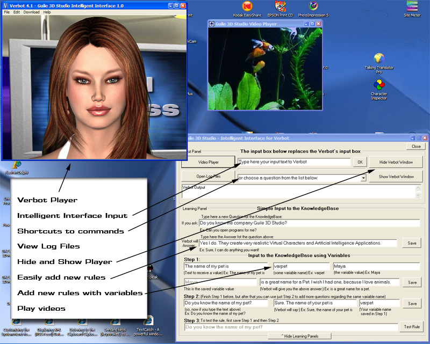Save the simple question and answer rule

[x=412, y=243]
